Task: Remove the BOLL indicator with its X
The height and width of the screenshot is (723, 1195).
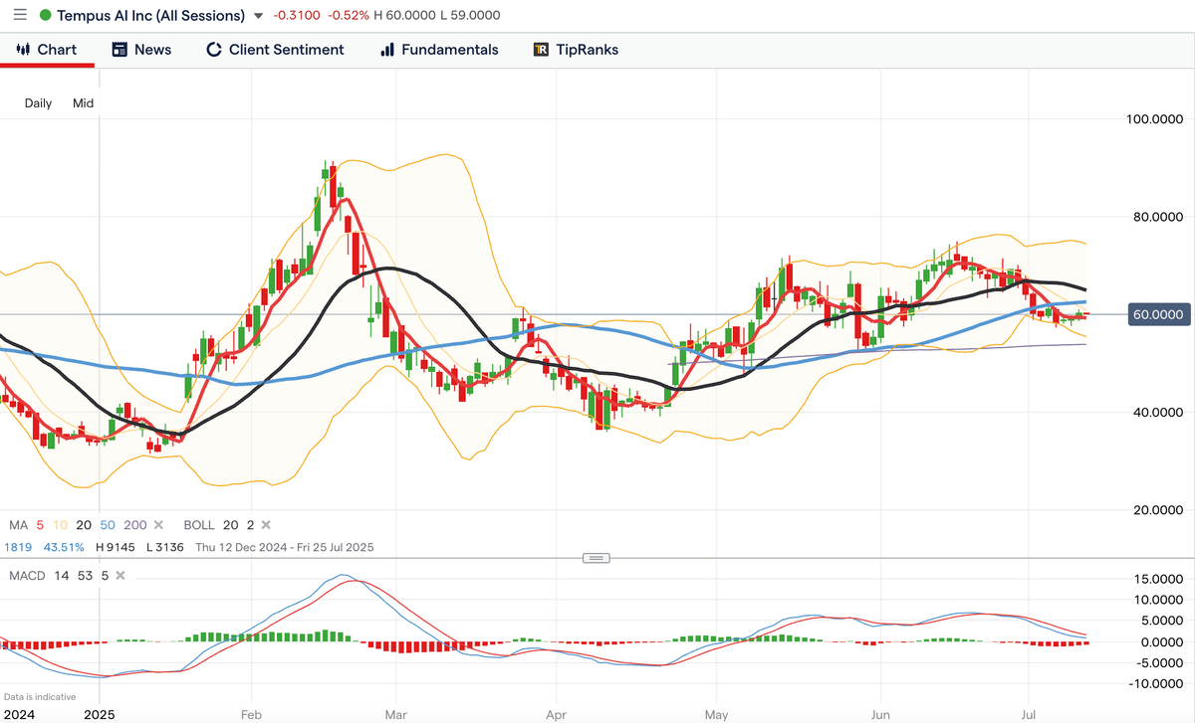Action: 266,524
